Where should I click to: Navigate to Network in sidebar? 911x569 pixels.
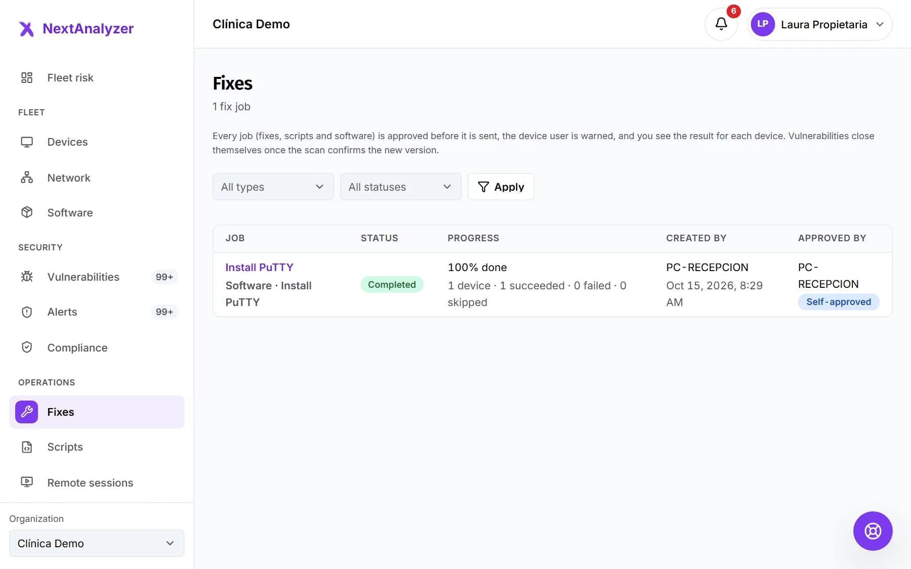[97, 178]
